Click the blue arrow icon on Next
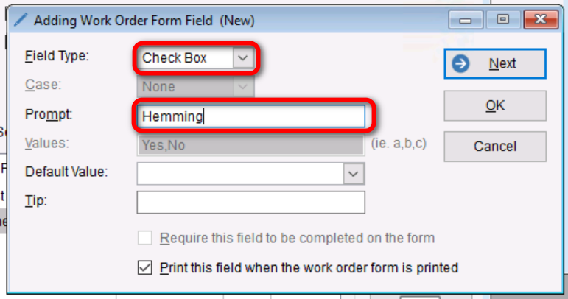This screenshot has width=568, height=299. (x=461, y=64)
